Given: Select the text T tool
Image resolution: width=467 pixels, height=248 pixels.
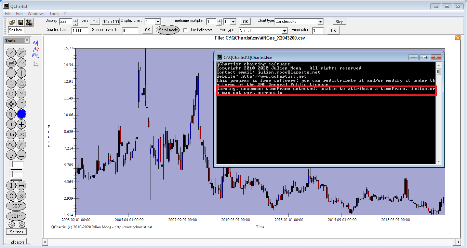Looking at the screenshot, I should [22, 104].
